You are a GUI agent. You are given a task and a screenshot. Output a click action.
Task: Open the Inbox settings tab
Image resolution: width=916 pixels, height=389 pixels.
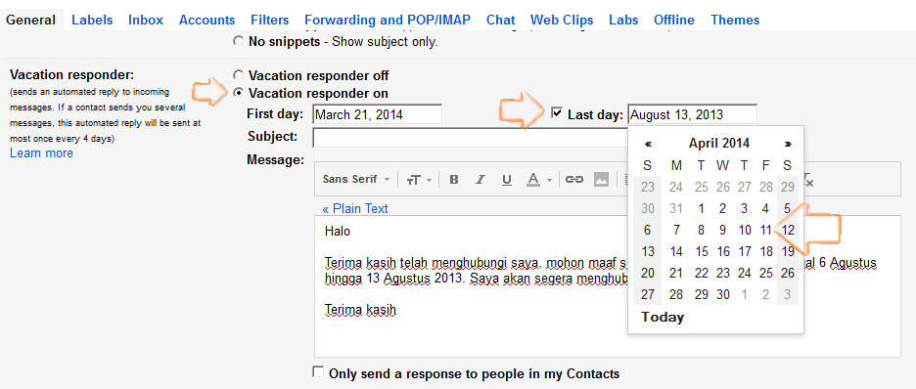pos(146,20)
